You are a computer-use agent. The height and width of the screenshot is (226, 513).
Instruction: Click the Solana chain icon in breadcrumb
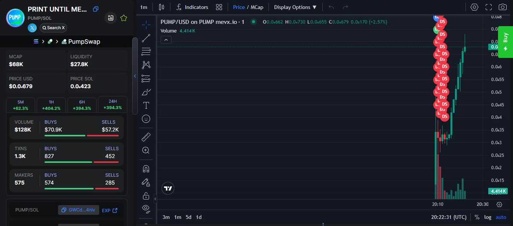[36, 42]
